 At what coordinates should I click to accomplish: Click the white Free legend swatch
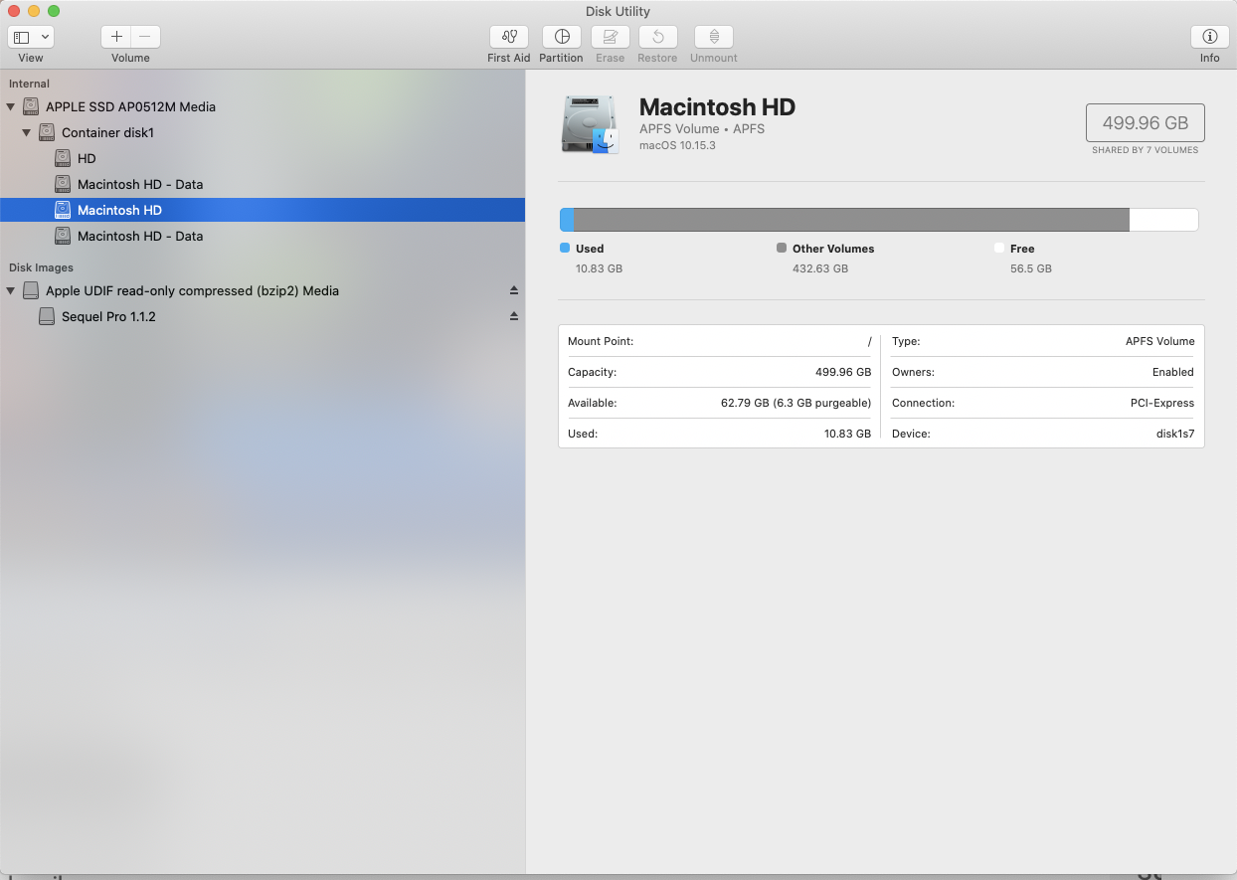tap(998, 248)
